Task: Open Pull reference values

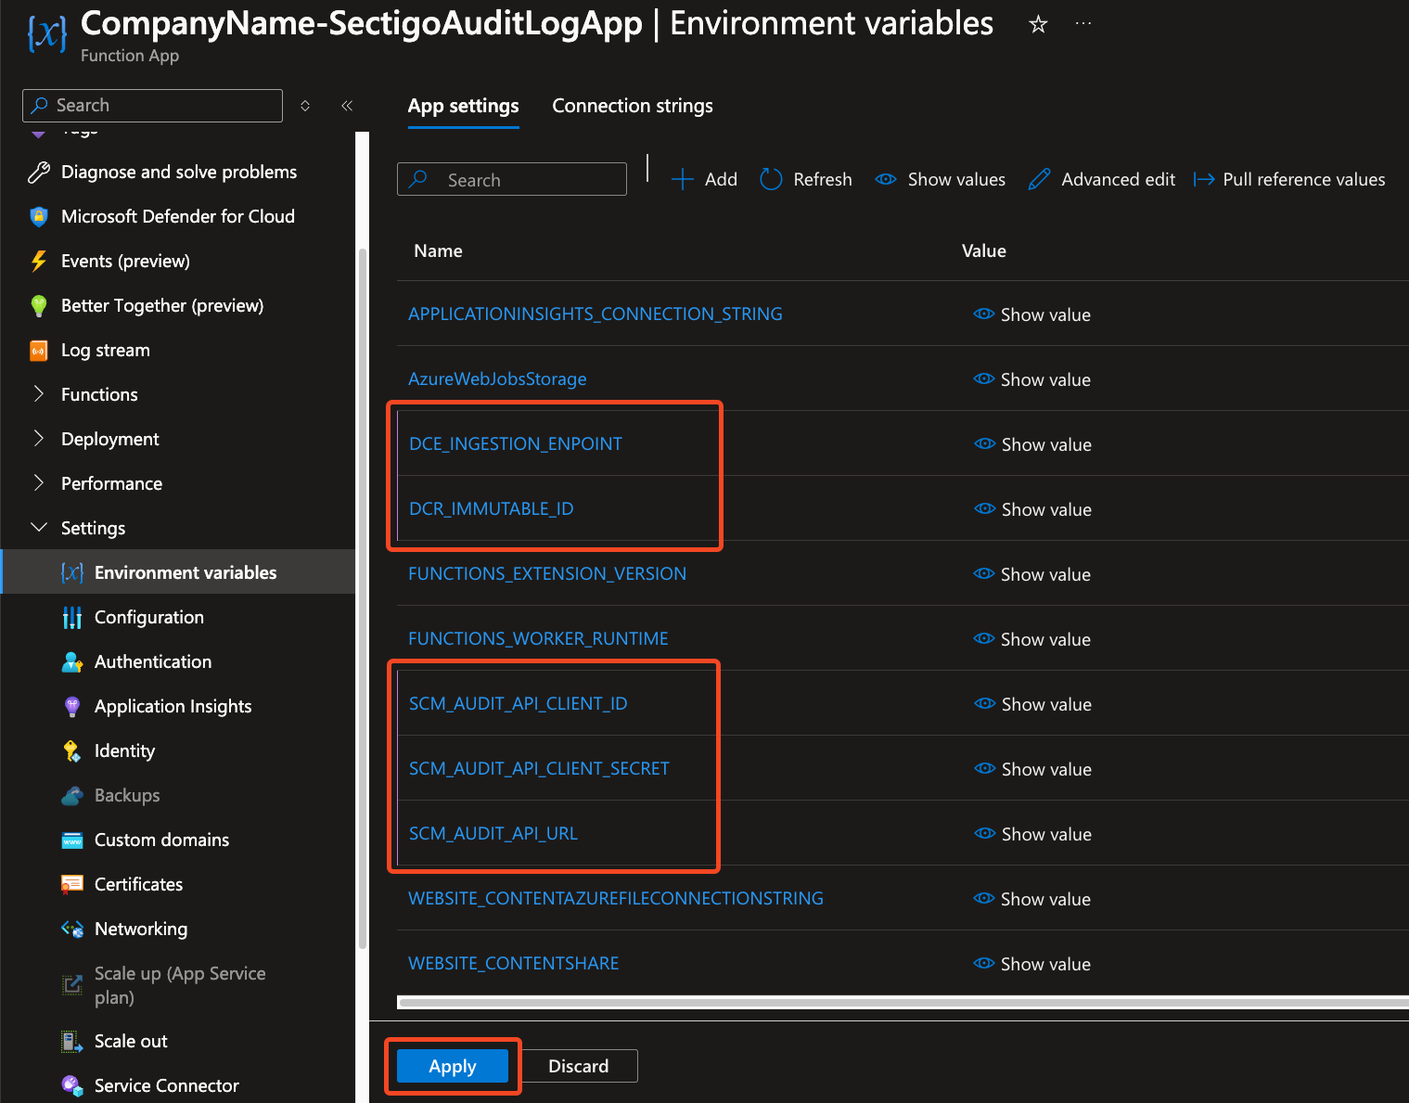Action: click(x=1289, y=179)
